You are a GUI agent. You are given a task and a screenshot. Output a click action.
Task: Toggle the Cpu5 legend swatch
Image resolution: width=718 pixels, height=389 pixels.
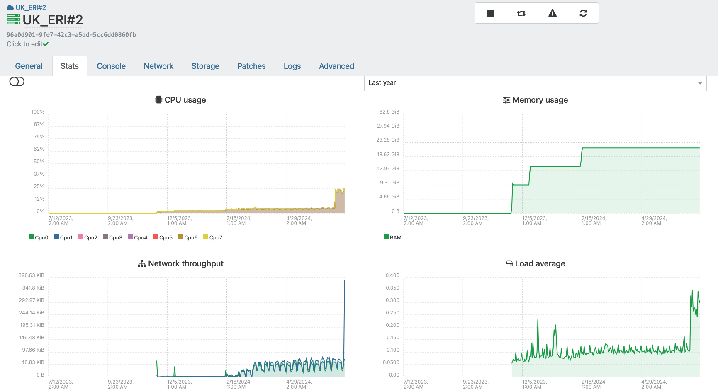tap(156, 237)
